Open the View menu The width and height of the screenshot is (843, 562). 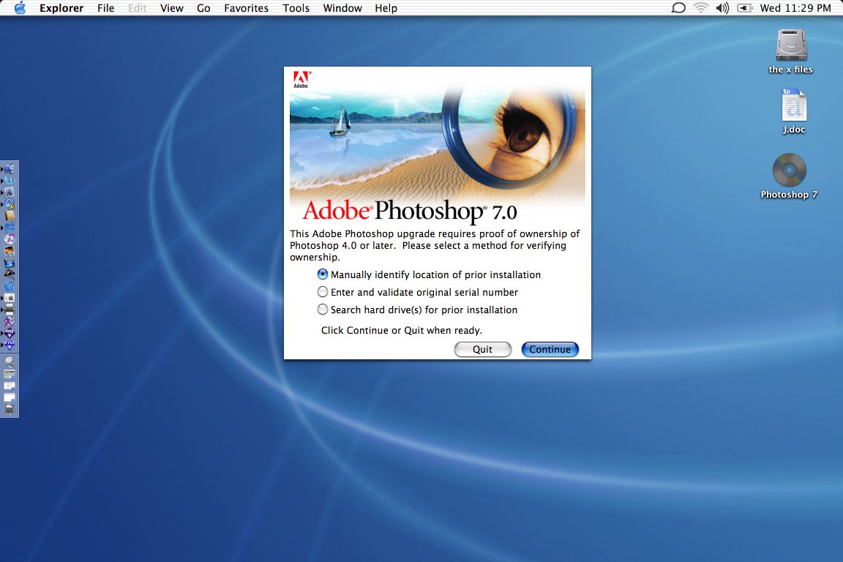point(171,8)
